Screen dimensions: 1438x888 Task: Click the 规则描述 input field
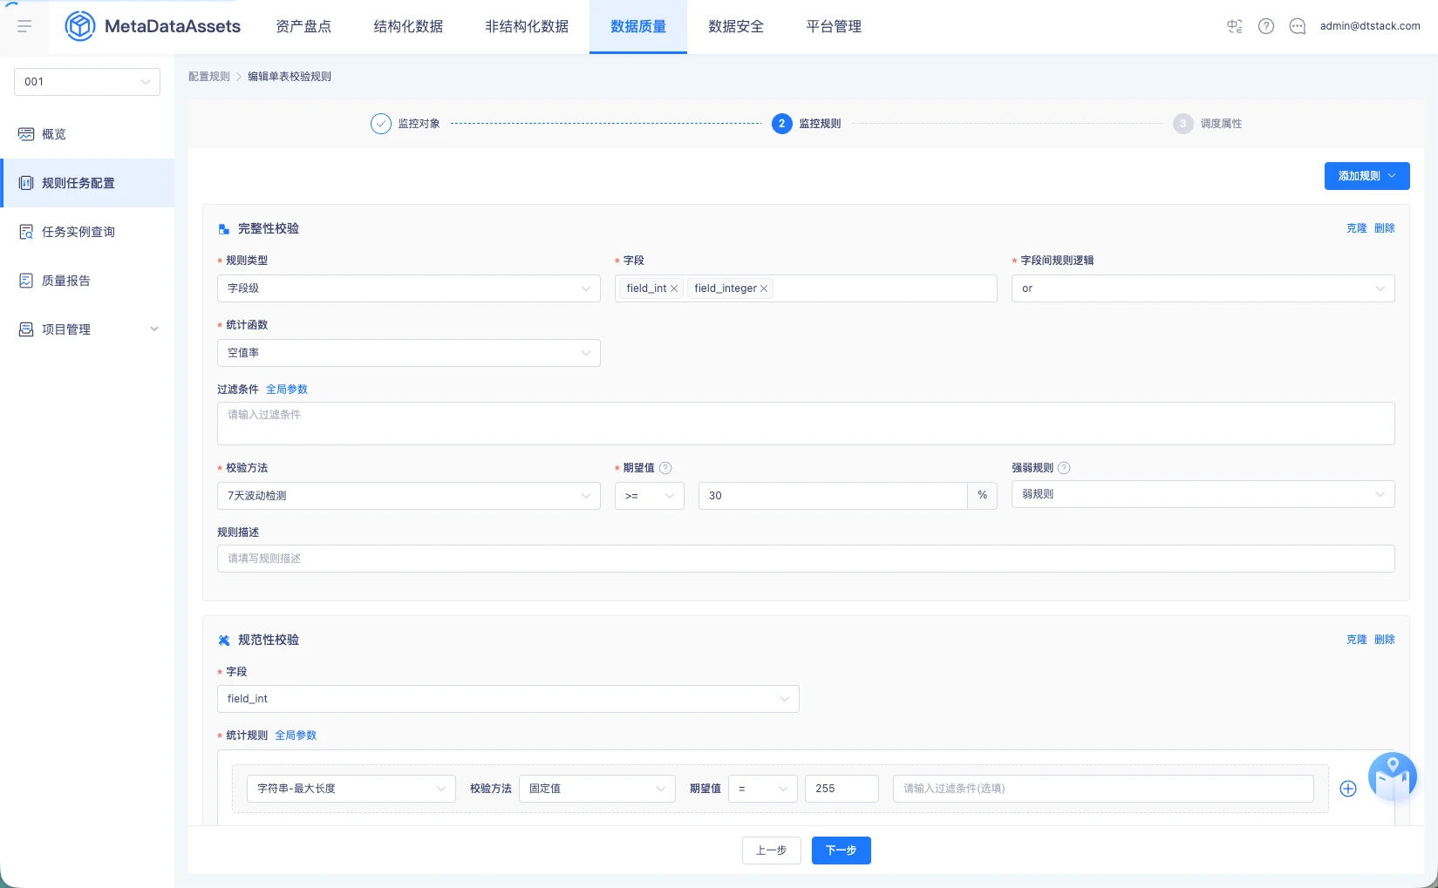point(806,559)
